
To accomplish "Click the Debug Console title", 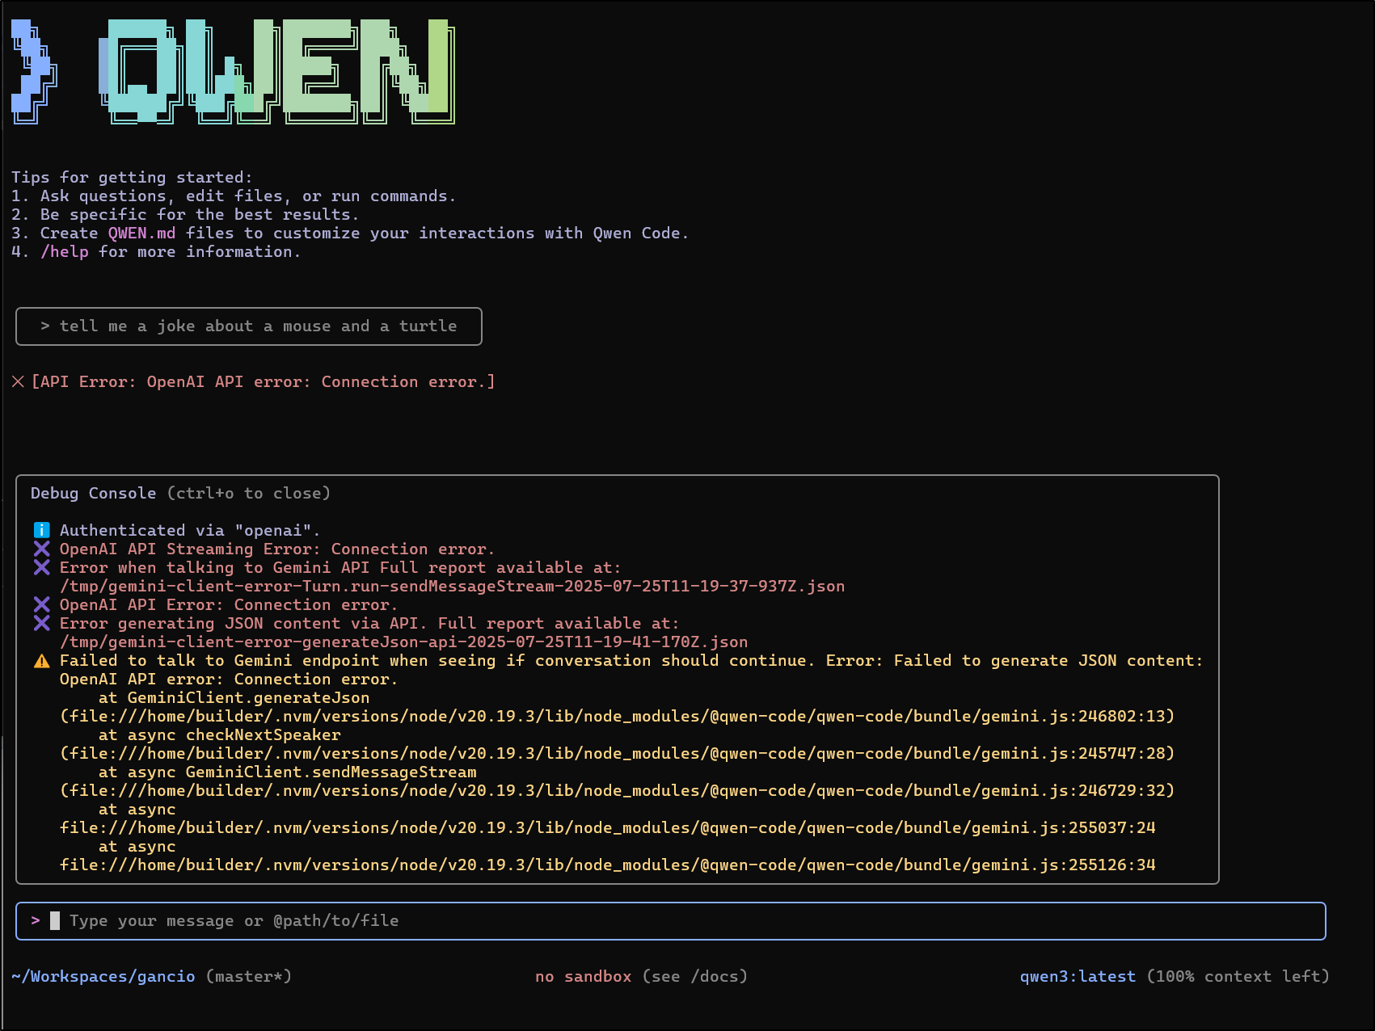I will point(93,493).
